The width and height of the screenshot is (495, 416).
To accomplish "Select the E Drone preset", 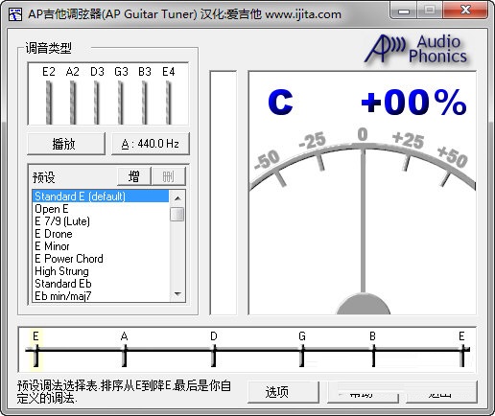I will coord(101,234).
